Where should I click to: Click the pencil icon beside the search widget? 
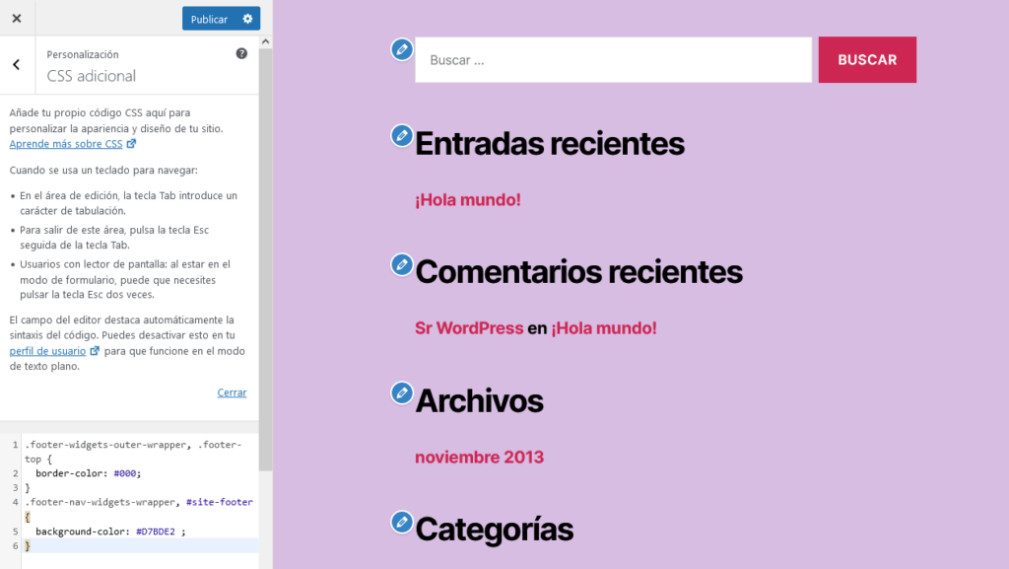point(401,48)
